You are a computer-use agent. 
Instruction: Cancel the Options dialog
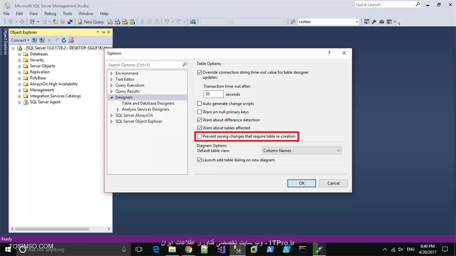coord(333,183)
